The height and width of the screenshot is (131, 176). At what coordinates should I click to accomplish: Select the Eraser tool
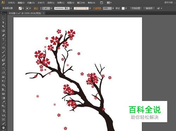3,64
